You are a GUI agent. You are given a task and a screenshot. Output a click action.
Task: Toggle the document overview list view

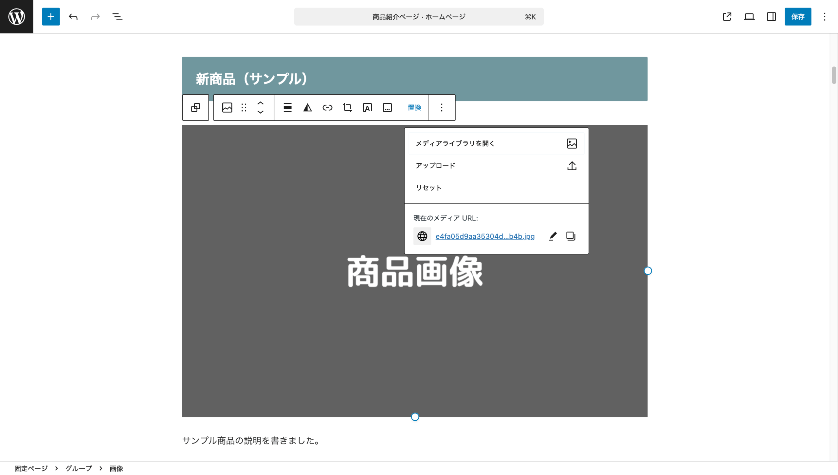117,16
